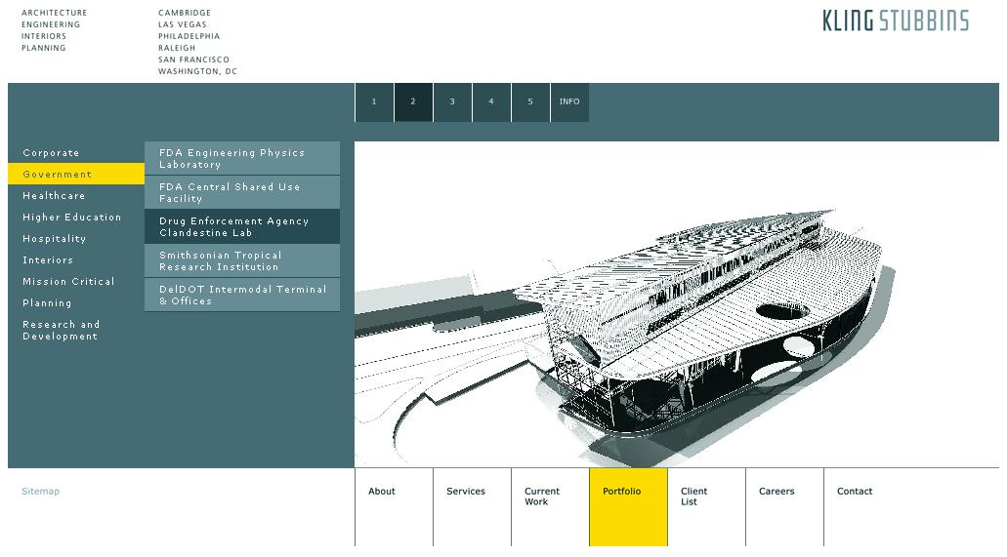The width and height of the screenshot is (1007, 557).
Task: Select Smithsonian Tropical Research Institution project
Action: tap(241, 260)
